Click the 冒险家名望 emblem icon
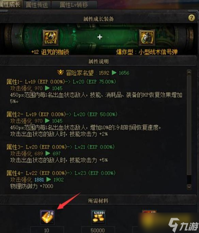 click(x=60, y=73)
